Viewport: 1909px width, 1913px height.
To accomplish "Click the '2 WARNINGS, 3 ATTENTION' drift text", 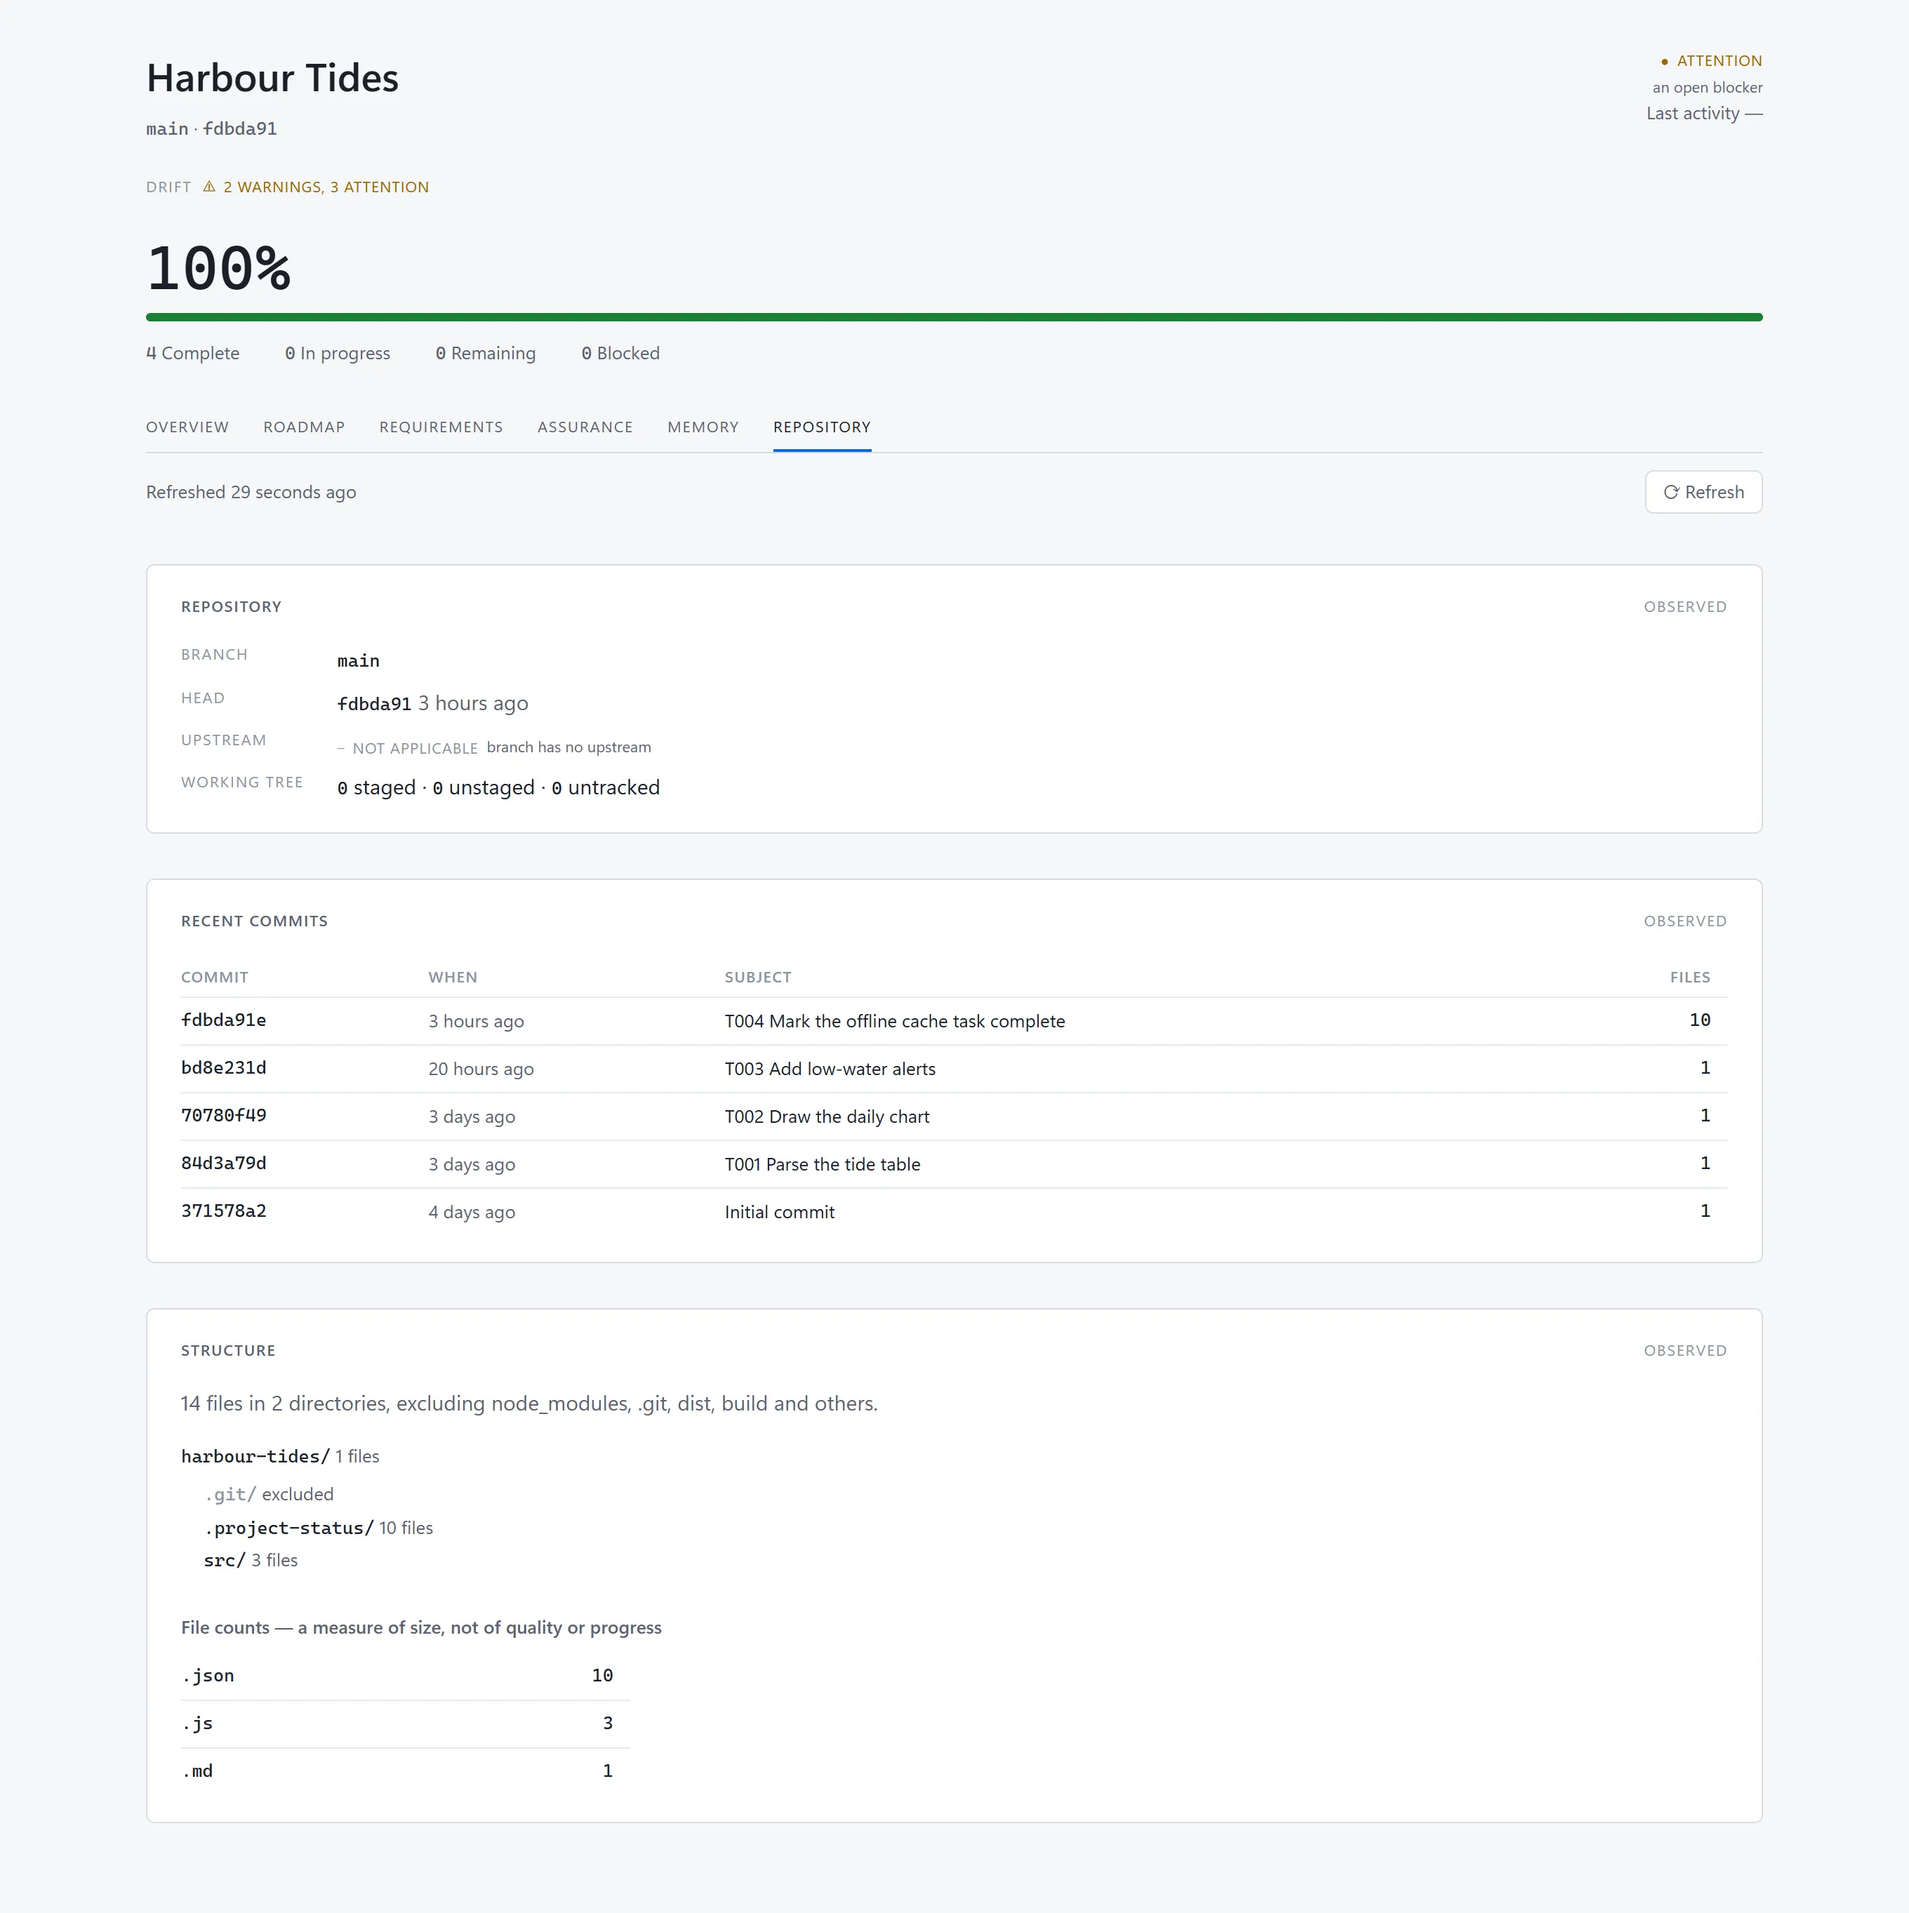I will coord(326,187).
